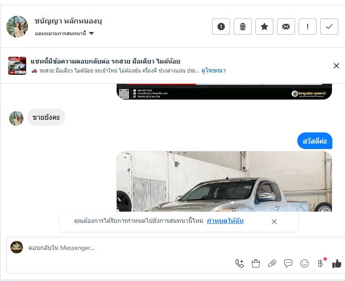Click the กำหนดให้ฉัน assign link
The height and width of the screenshot is (281, 345).
click(225, 221)
